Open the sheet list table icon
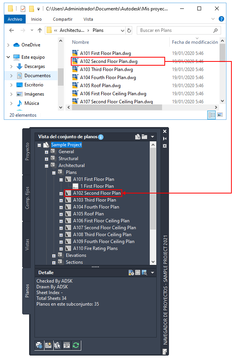This screenshot has width=236, height=359. click(x=67, y=345)
